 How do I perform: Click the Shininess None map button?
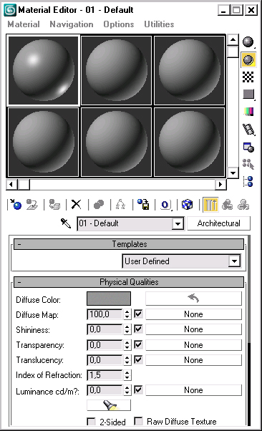193,329
